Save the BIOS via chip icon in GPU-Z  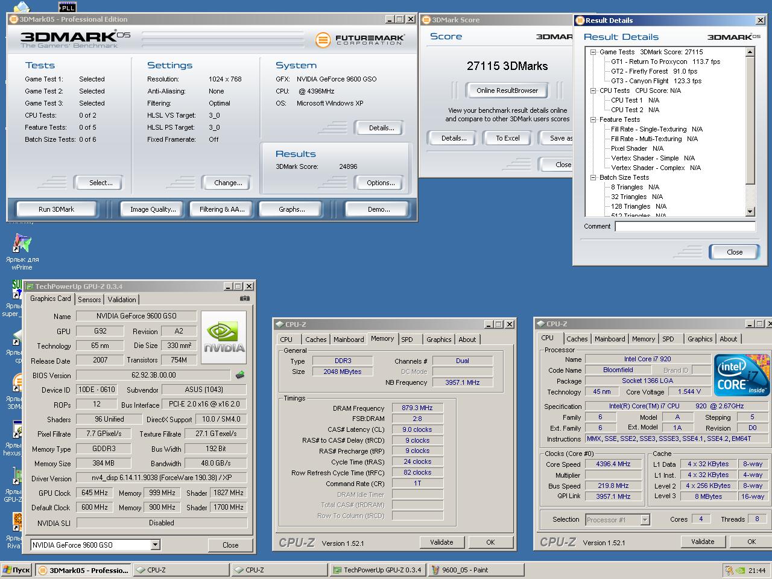point(240,375)
